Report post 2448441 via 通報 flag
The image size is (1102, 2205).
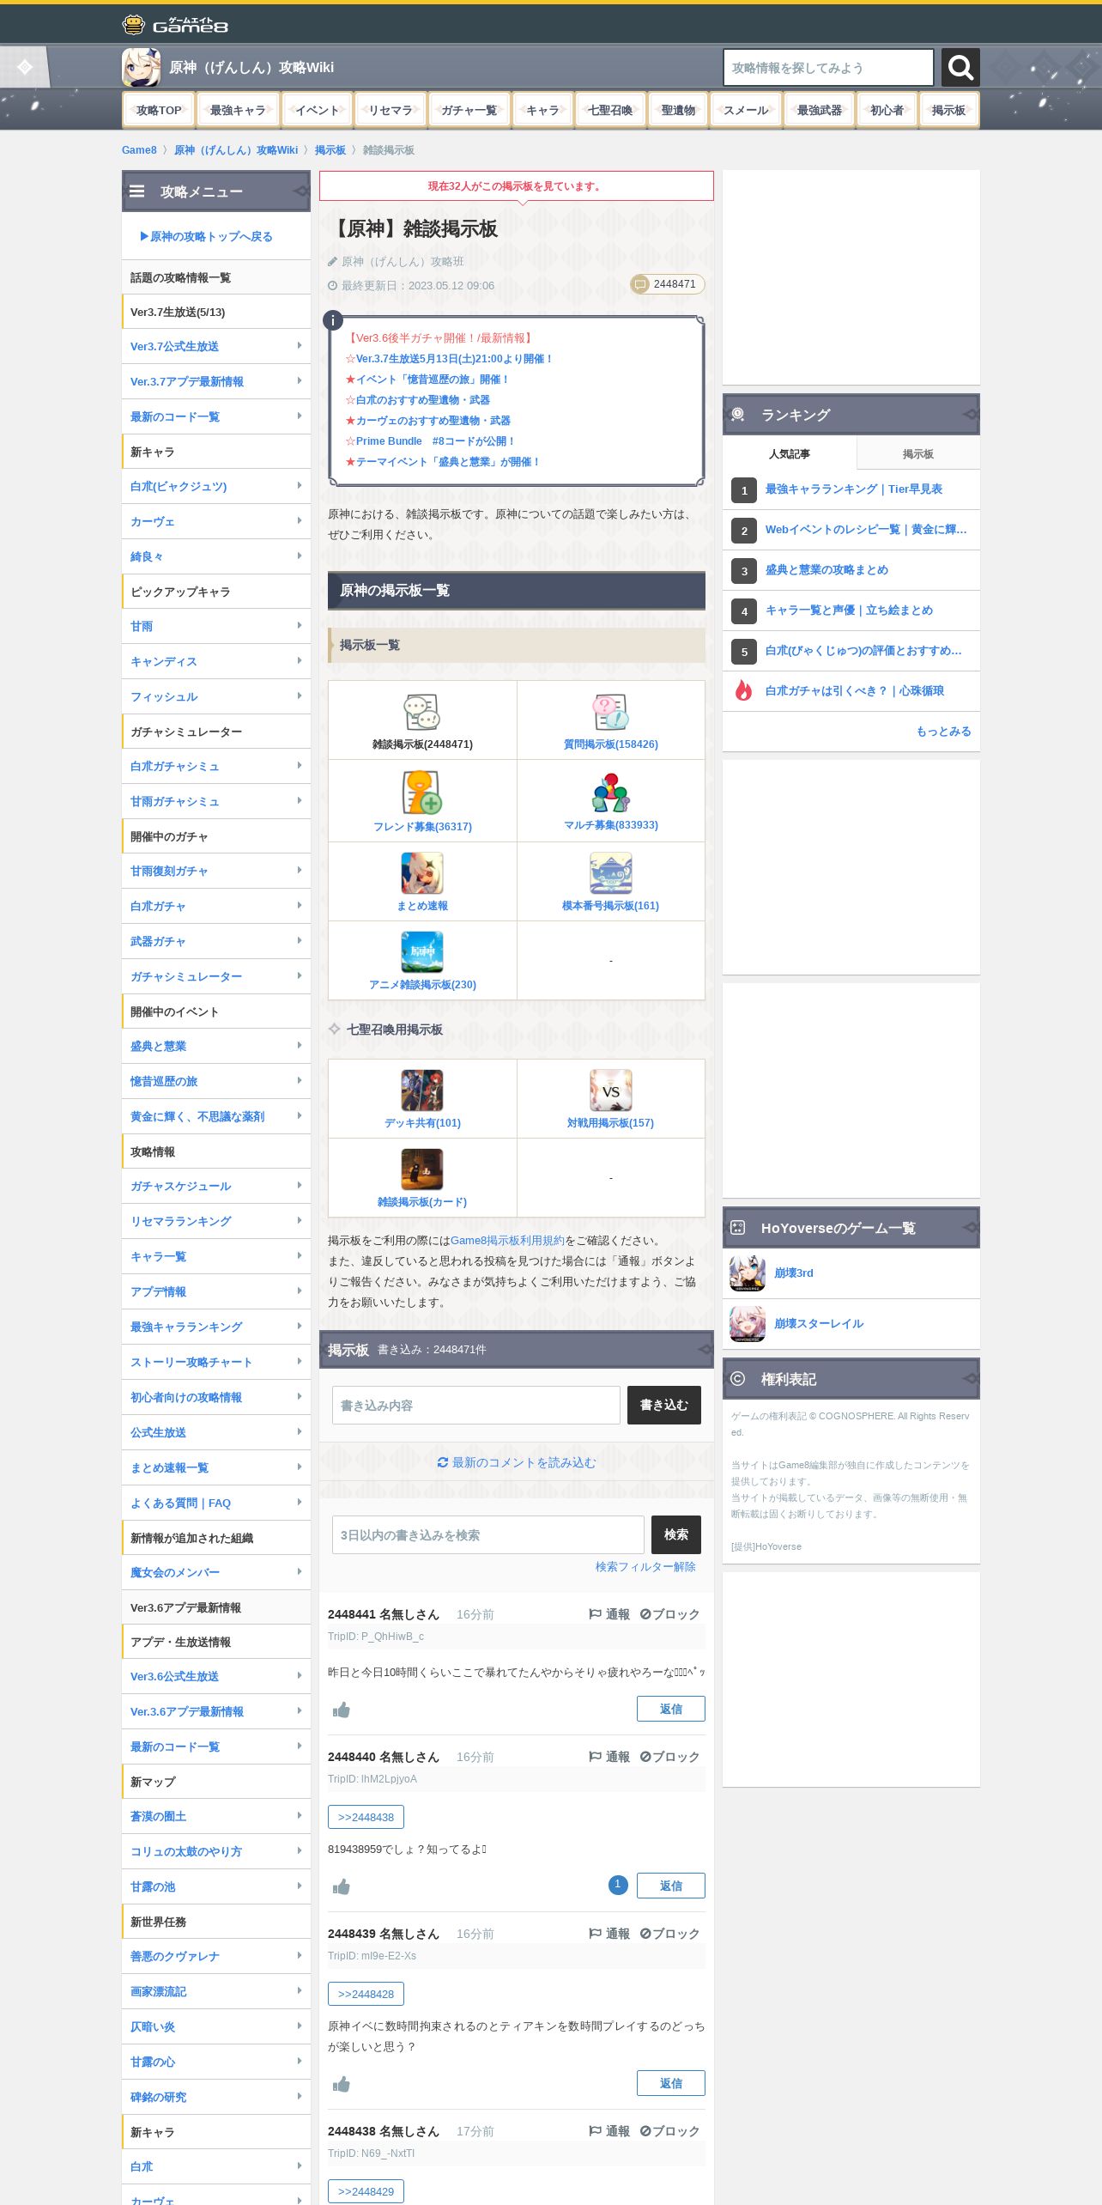[x=609, y=1614]
